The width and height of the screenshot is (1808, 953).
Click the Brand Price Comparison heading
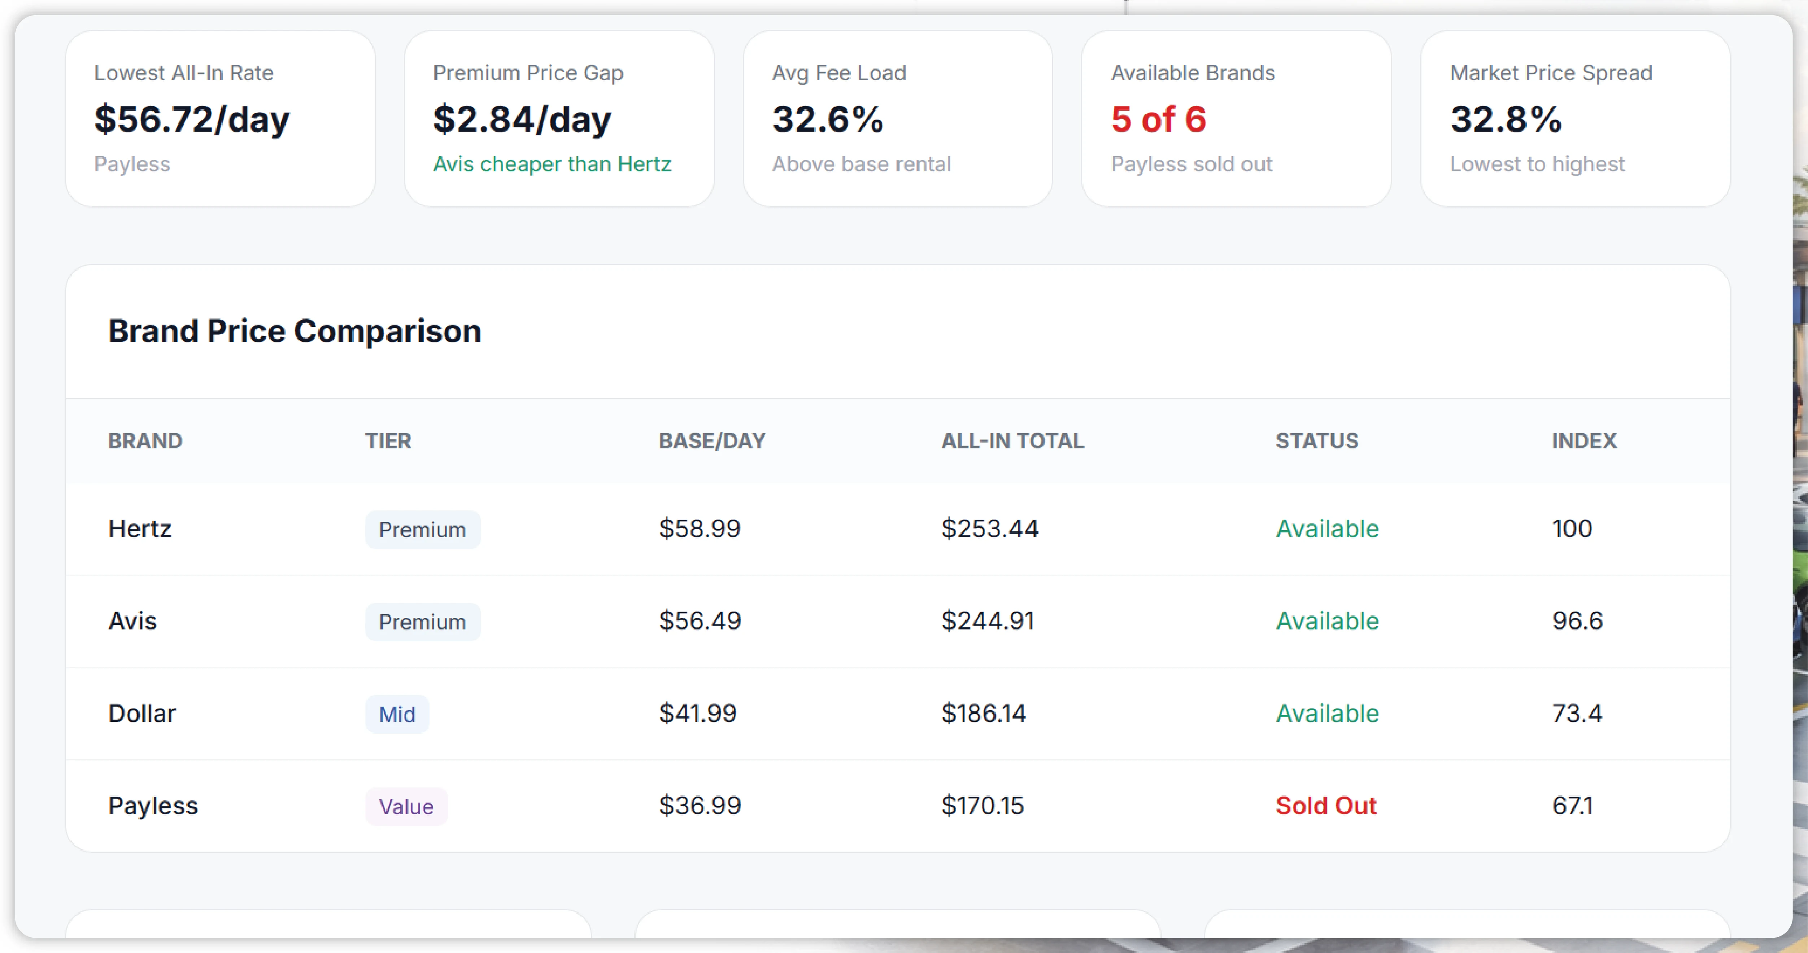[x=295, y=331]
